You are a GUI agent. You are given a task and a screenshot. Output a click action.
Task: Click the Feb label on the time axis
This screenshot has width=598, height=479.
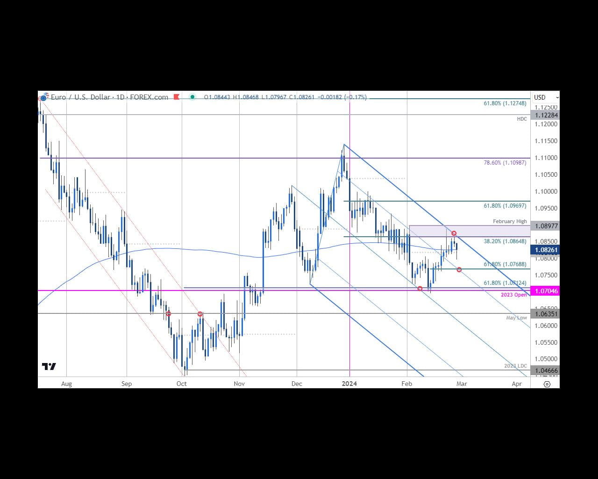[407, 384]
